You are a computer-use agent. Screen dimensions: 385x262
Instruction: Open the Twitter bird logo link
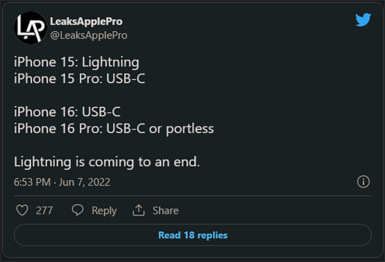[x=363, y=20]
